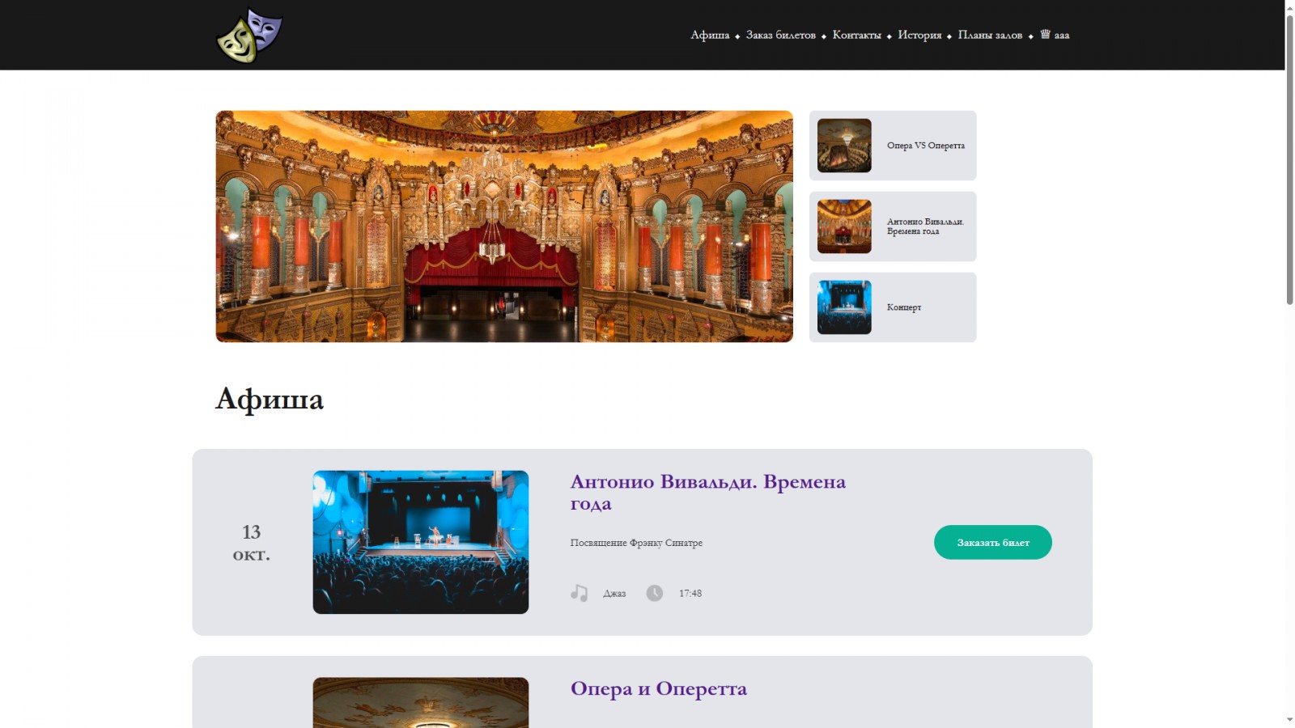Open the aaa user profile link
1295x728 pixels.
(x=1055, y=35)
